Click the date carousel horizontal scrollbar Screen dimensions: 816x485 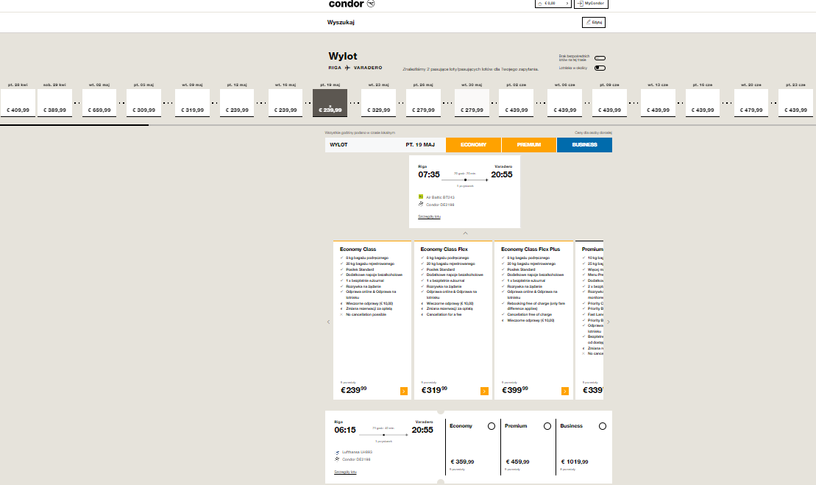tap(74, 125)
